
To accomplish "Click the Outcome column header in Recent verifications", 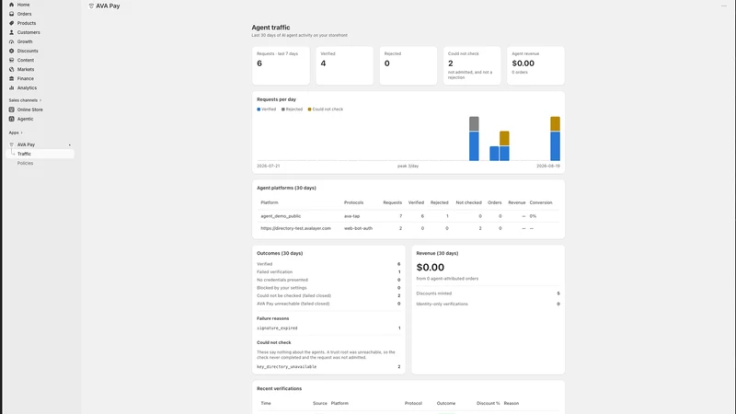I will (446, 404).
